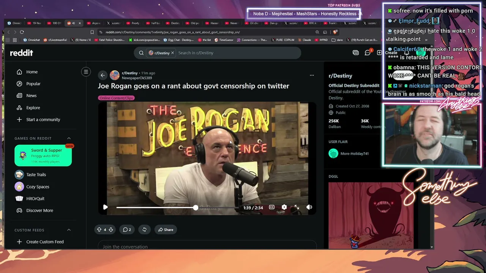
Task: Click Start a community
Action: pos(43,119)
